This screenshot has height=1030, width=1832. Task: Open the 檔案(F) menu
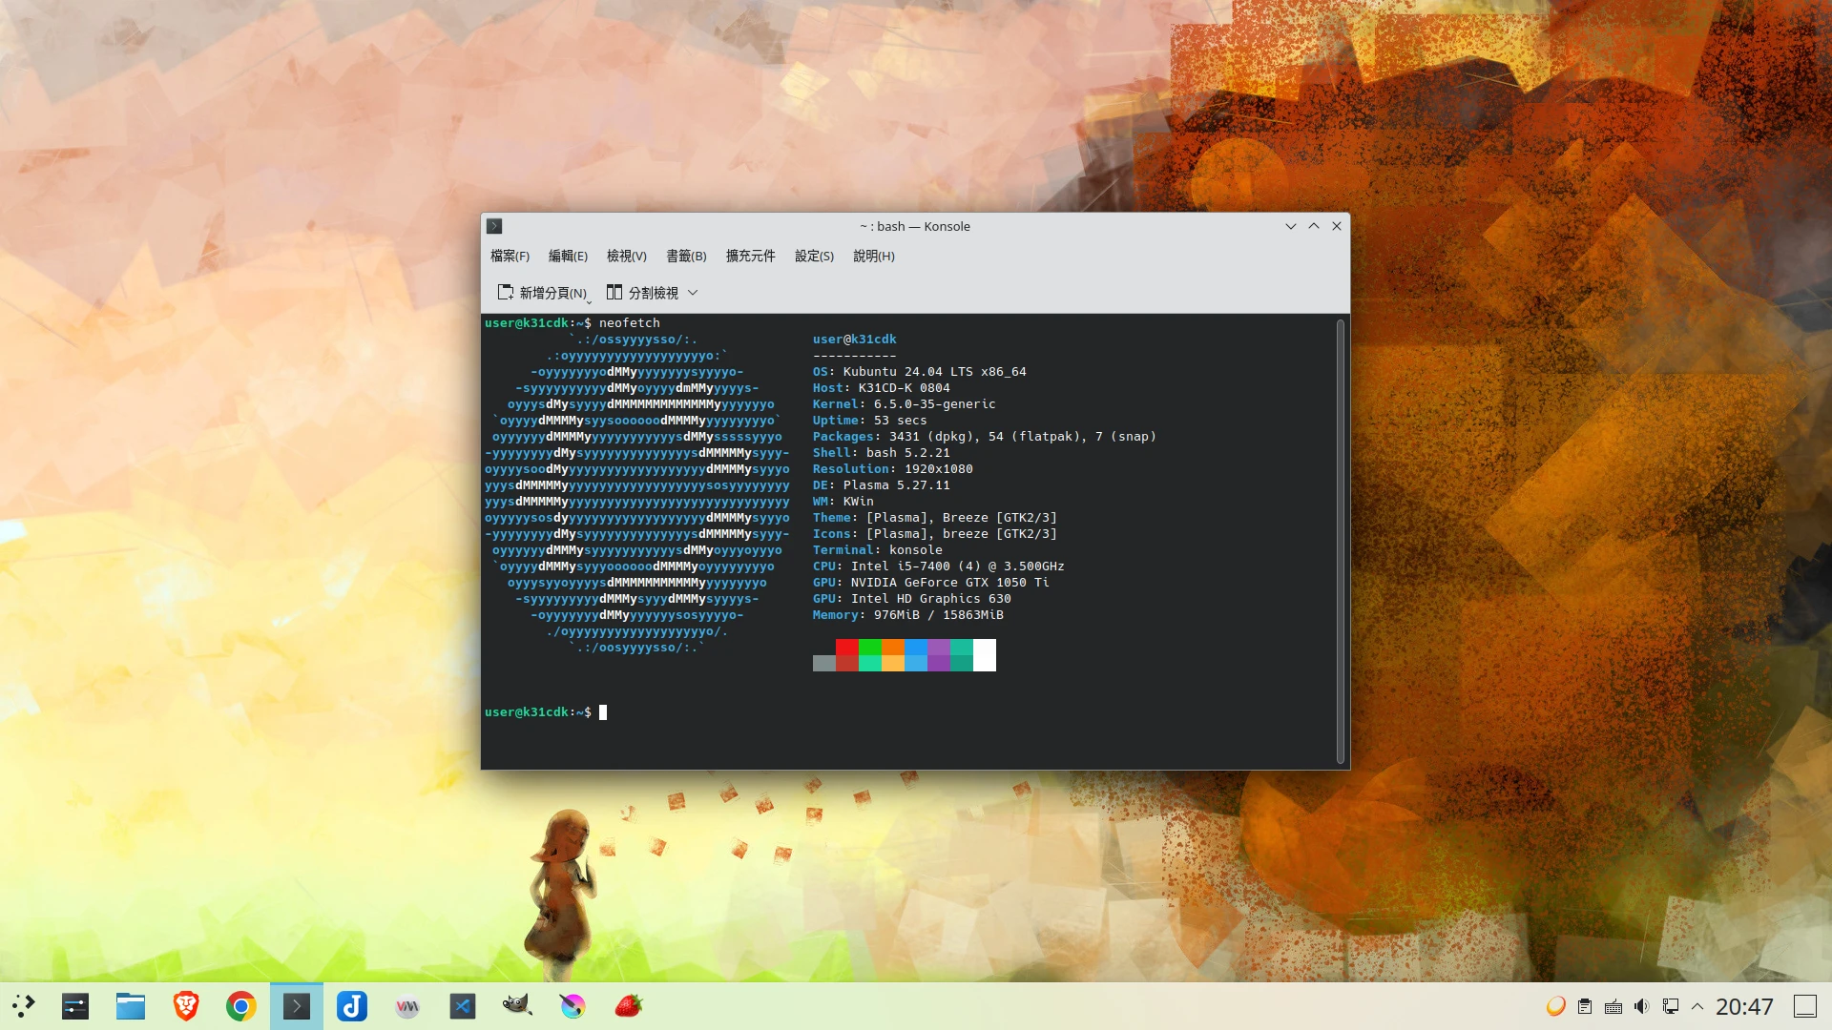[510, 256]
